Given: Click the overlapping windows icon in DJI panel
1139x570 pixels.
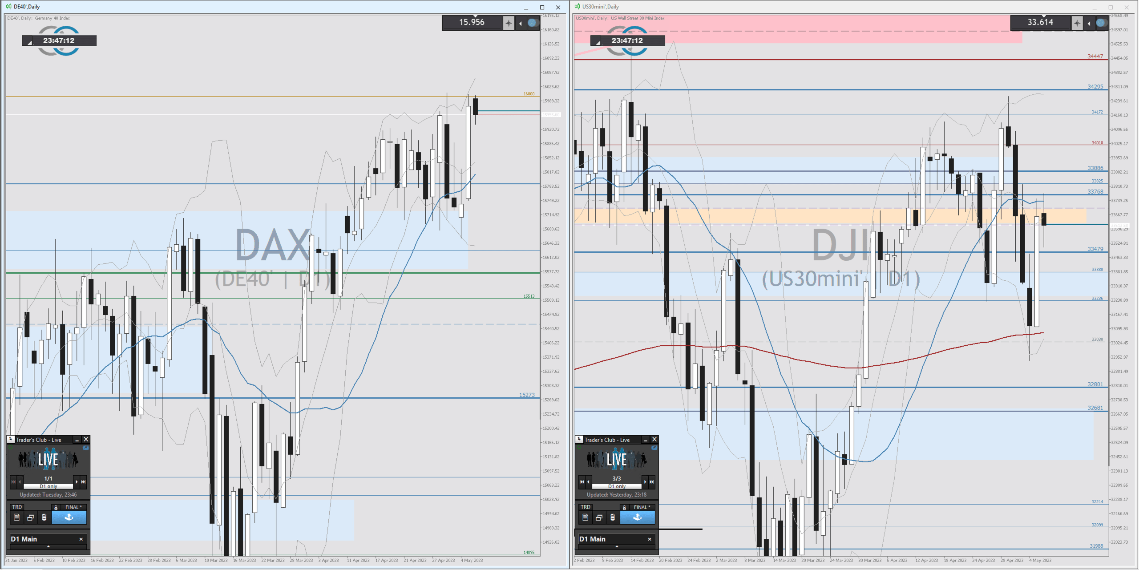Looking at the screenshot, I should pyautogui.click(x=599, y=517).
